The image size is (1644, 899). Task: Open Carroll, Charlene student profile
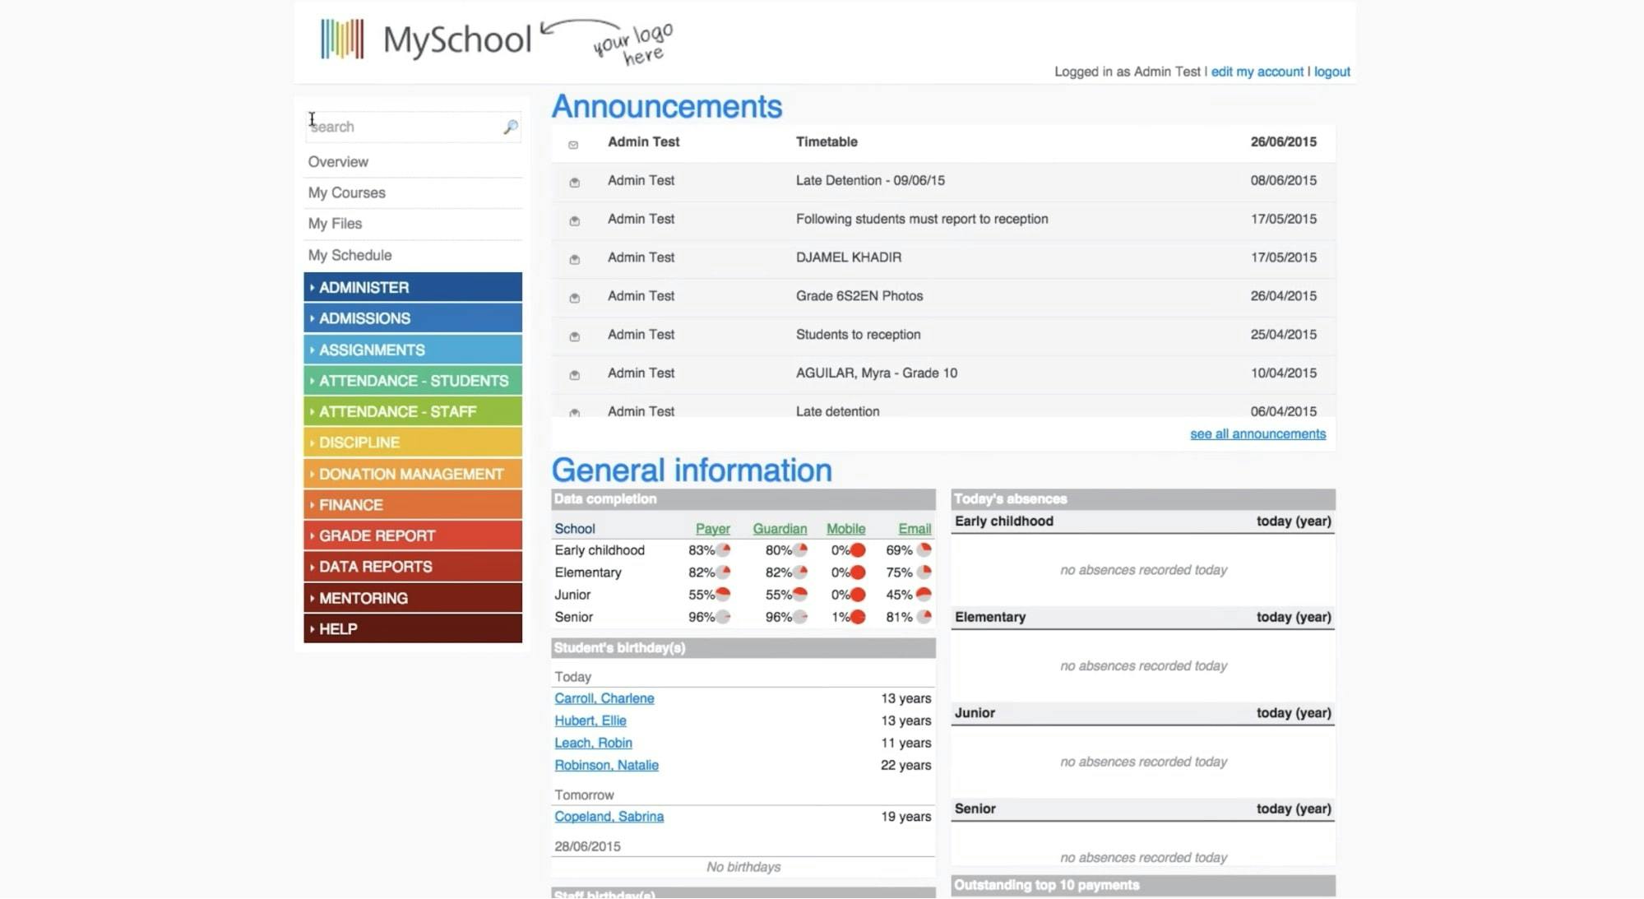[604, 698]
